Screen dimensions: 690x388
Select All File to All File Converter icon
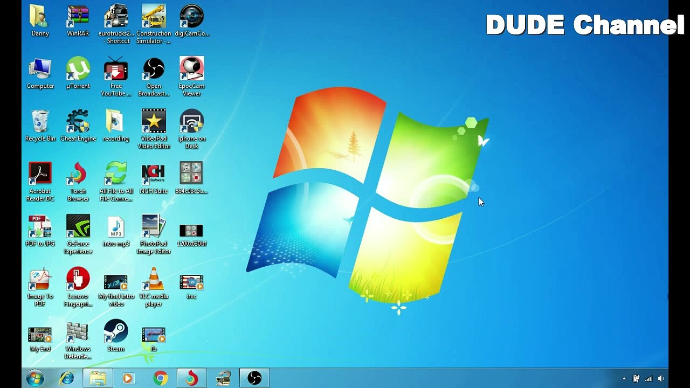(116, 182)
